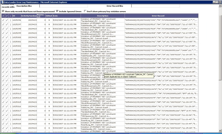Click second checkmark icon in row 1025303
Image resolution: width=222 pixels, height=134 pixels.
[7, 50]
